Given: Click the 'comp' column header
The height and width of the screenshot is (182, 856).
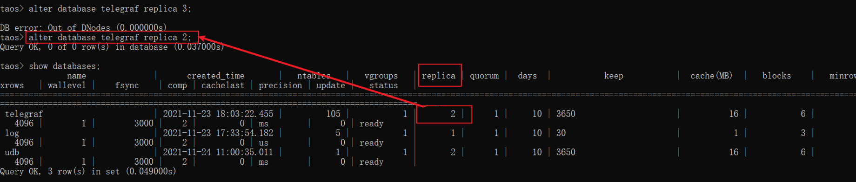Looking at the screenshot, I should [x=177, y=85].
